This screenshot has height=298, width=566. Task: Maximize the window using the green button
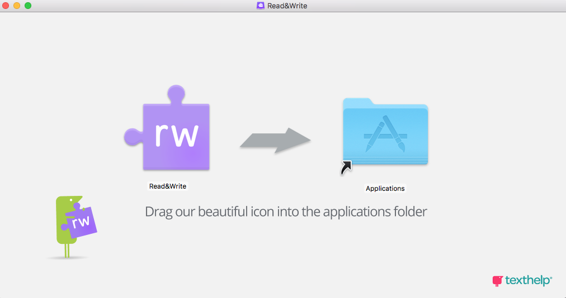(x=28, y=6)
